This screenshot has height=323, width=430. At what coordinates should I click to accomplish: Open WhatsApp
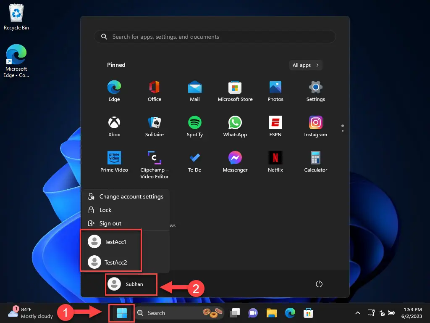pos(235,127)
